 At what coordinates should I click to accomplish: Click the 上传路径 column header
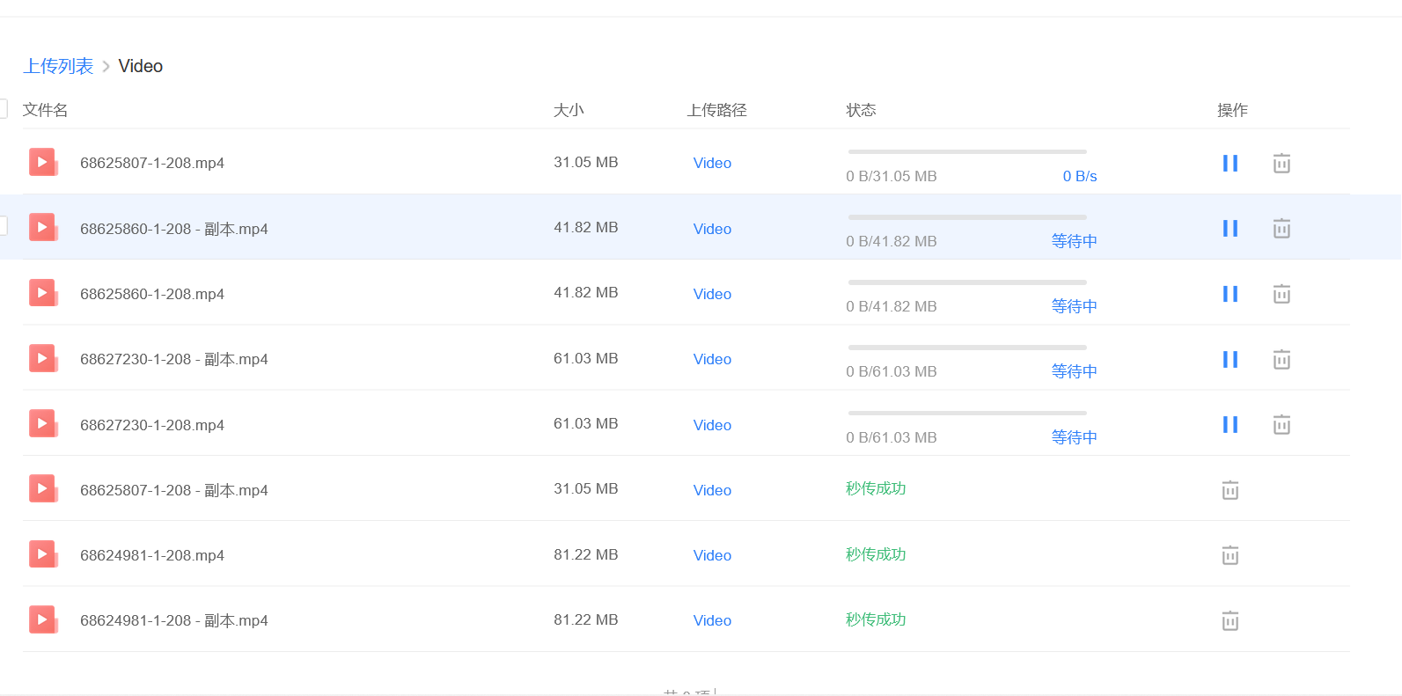717,110
